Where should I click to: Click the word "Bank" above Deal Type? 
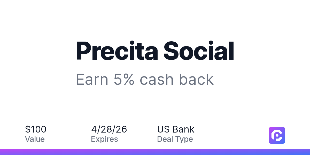[183, 129]
